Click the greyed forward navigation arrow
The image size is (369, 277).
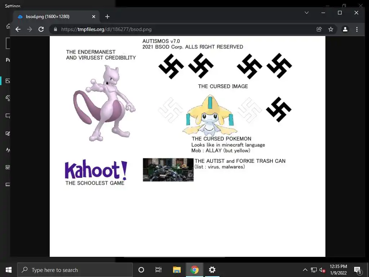[x=30, y=29]
